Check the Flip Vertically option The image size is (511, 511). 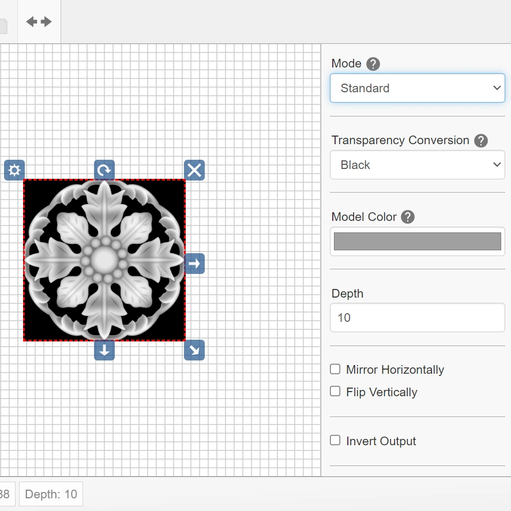click(335, 392)
